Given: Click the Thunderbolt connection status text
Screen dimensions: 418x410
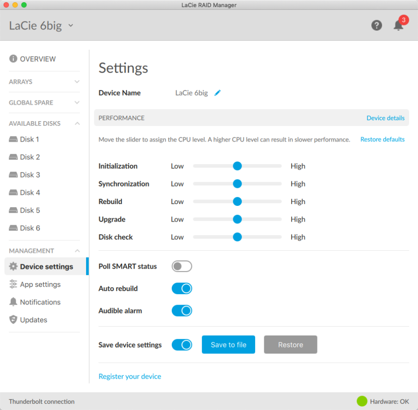Looking at the screenshot, I should point(42,401).
